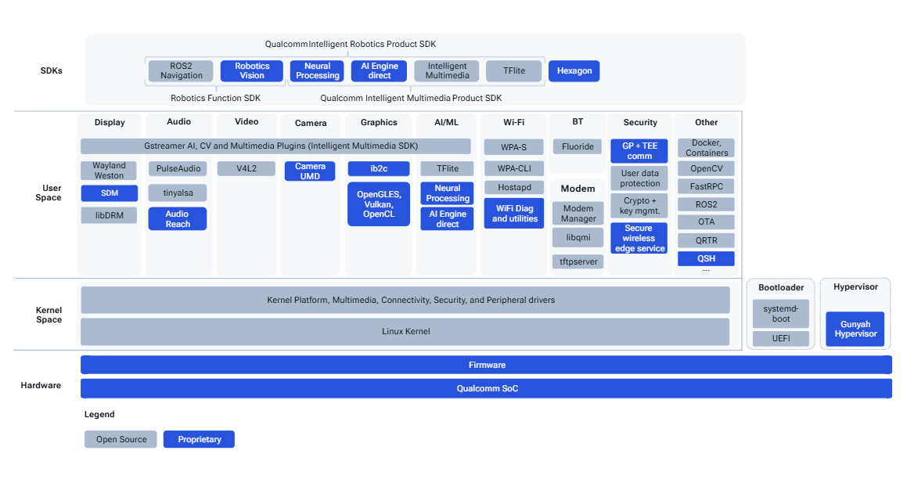Select the Robotics Vision SDK block
Screen dimensions: 914x490
[252, 70]
